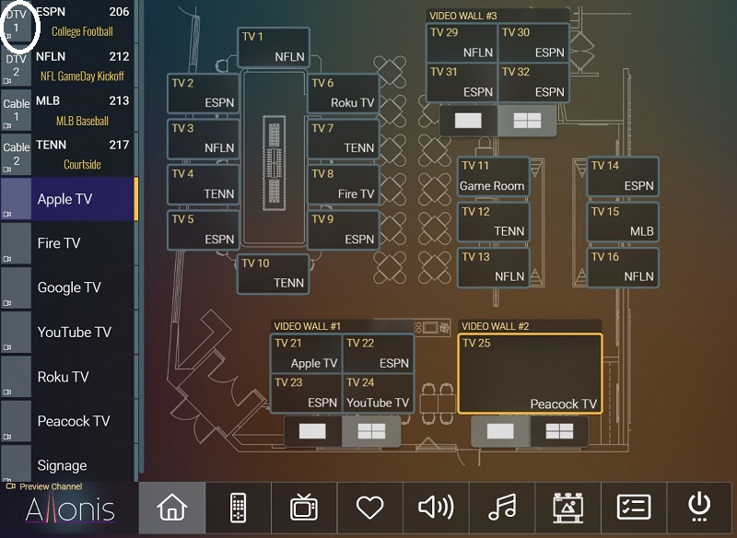
Task: Open the digital signage billboard icon
Action: [567, 508]
